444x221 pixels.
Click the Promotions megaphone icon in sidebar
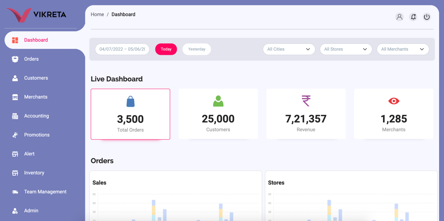15,135
